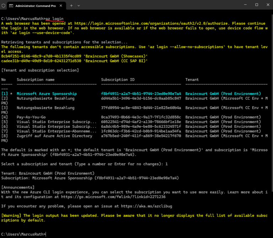The image size is (273, 238).
Task: Click the Showcases tenant ID line
Action: tap(74, 56)
